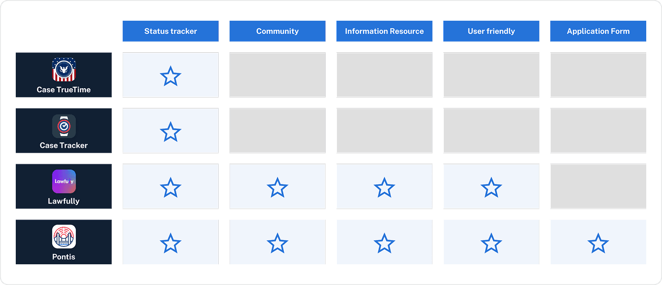Select the User friendly column header
This screenshot has height=285, width=662.
point(491,31)
